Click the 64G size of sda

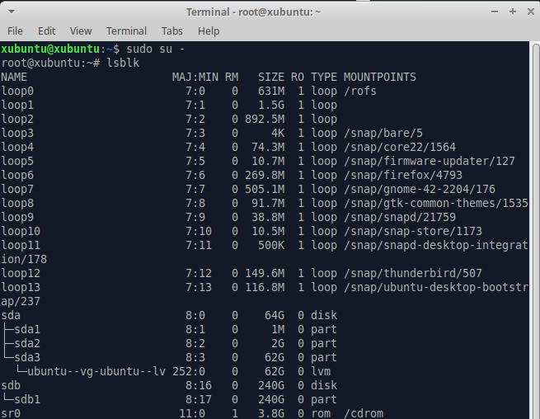[275, 315]
